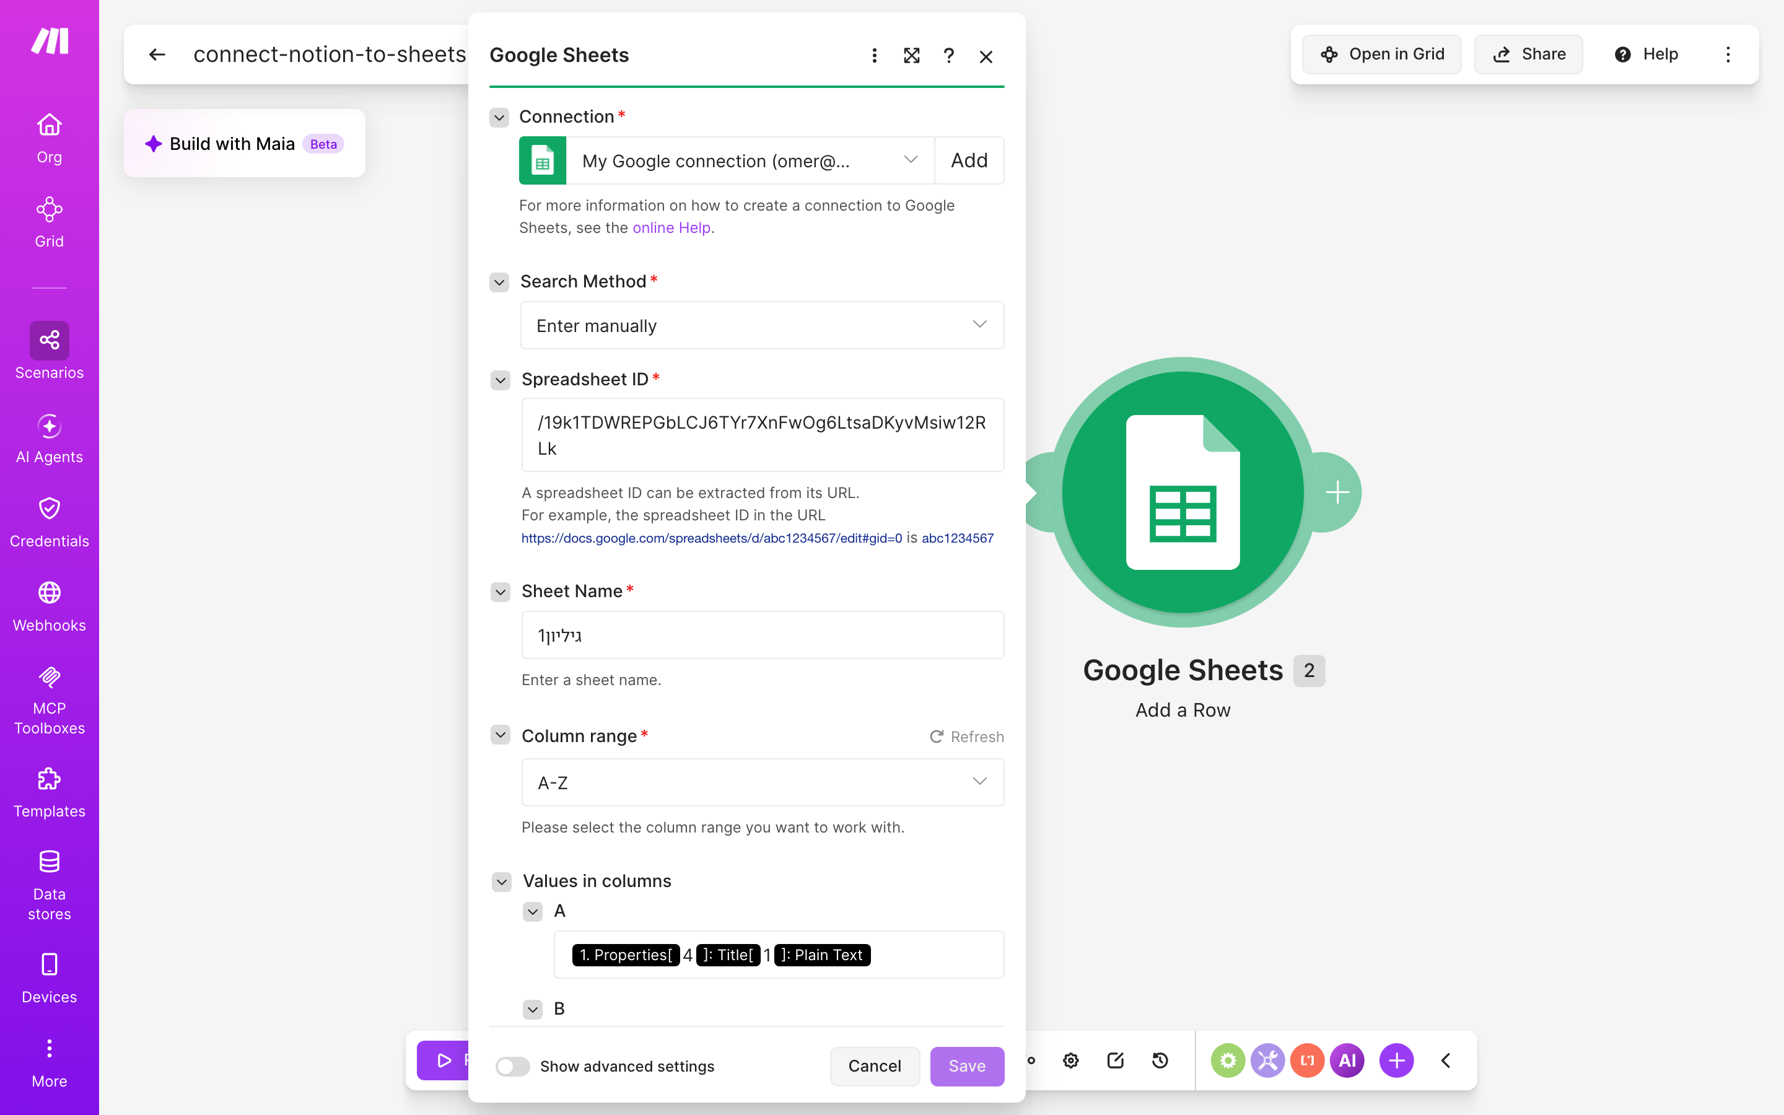Open the Google Sheets panel options menu
Screen dimensions: 1784x1115
pyautogui.click(x=874, y=55)
